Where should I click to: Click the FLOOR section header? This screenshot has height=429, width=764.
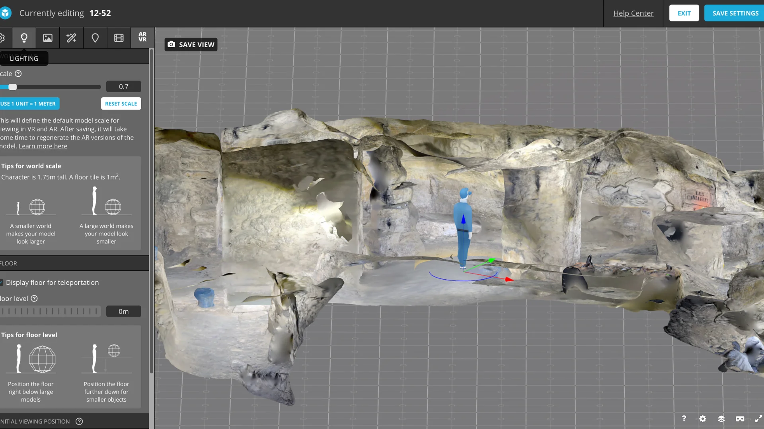[x=74, y=263]
